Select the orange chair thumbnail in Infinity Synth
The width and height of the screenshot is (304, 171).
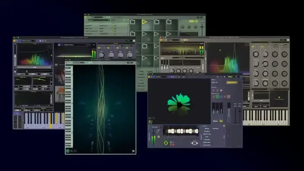(x=60, y=94)
